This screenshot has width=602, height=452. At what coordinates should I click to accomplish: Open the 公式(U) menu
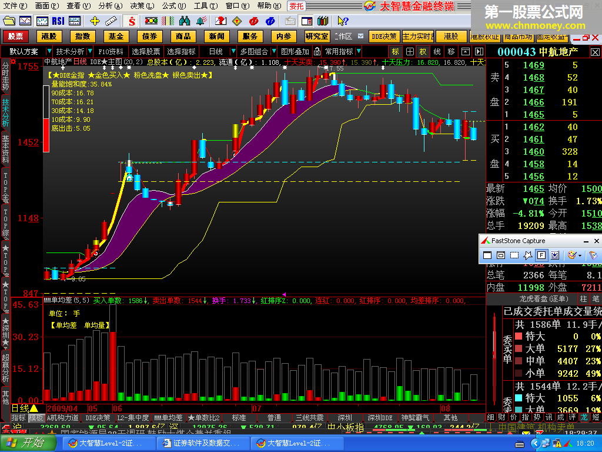click(173, 6)
